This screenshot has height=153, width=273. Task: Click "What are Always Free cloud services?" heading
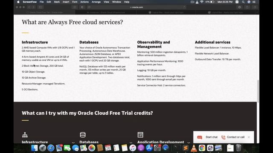[72, 22]
